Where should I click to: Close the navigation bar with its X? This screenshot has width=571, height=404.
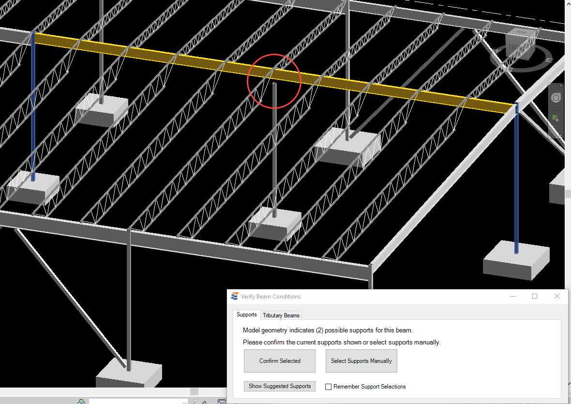(x=561, y=86)
